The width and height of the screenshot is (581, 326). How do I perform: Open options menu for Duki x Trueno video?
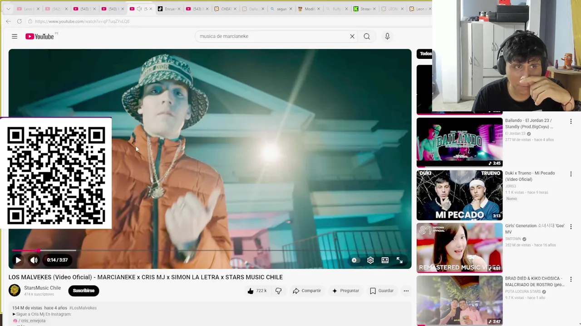click(571, 174)
